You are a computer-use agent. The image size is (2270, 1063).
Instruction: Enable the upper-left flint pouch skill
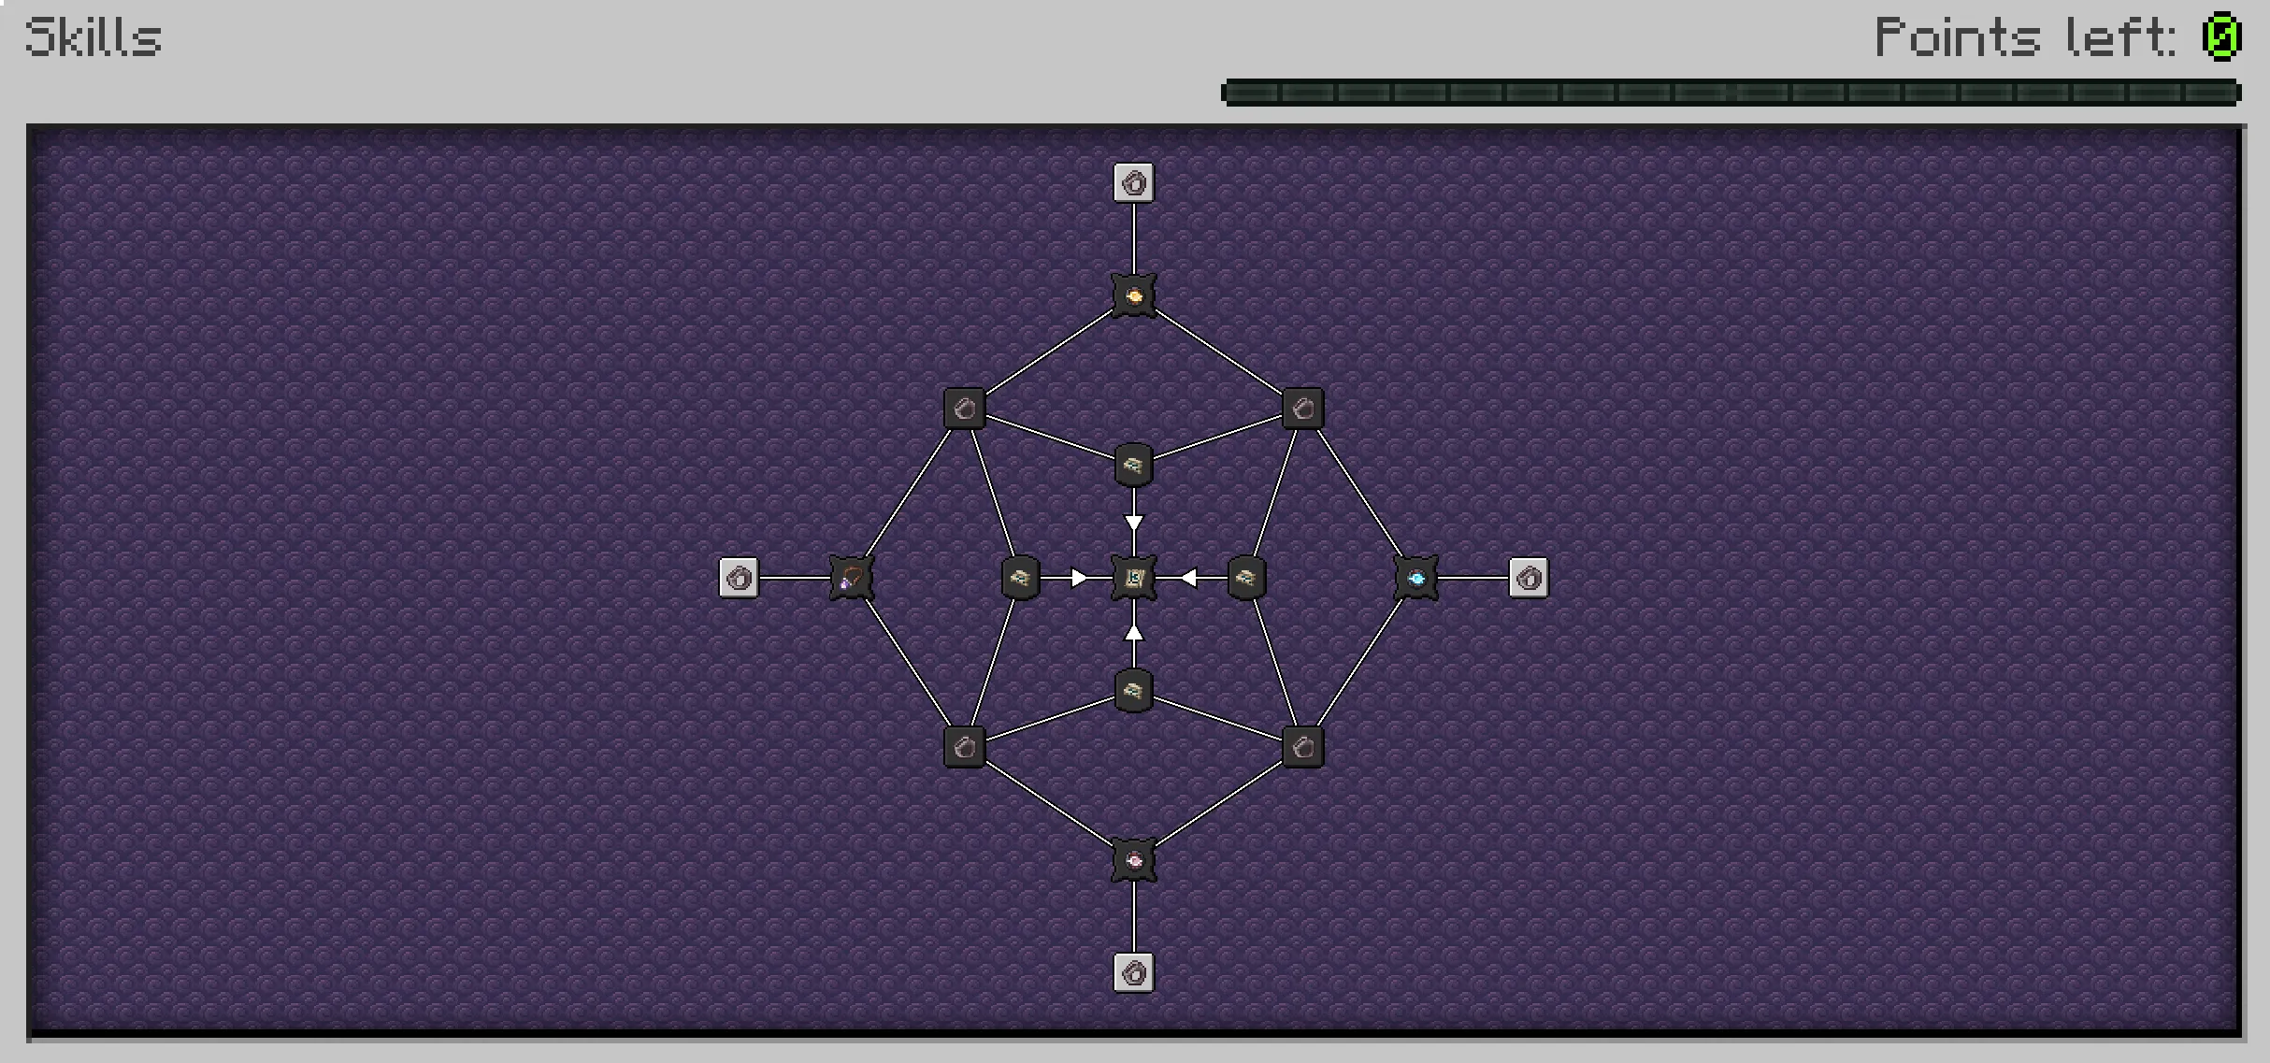(965, 406)
